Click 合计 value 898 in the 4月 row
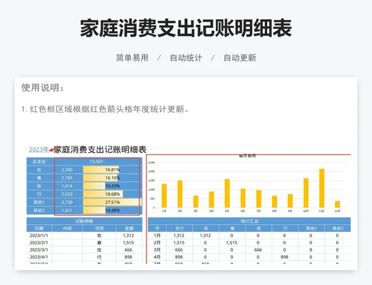This screenshot has width=372, height=285. (179, 256)
